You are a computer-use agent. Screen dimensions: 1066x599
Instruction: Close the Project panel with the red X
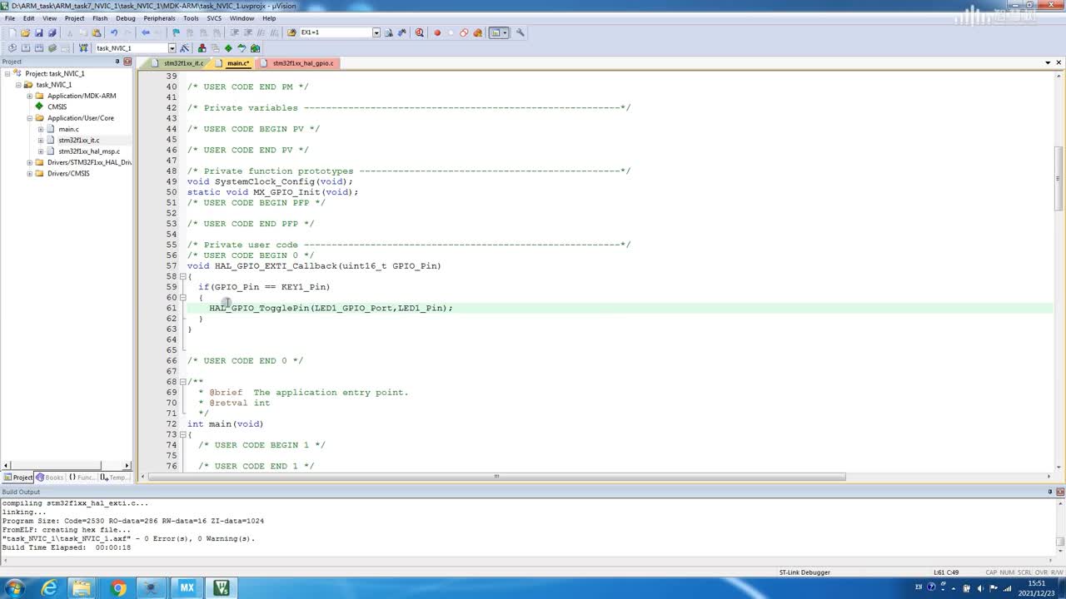coord(127,62)
